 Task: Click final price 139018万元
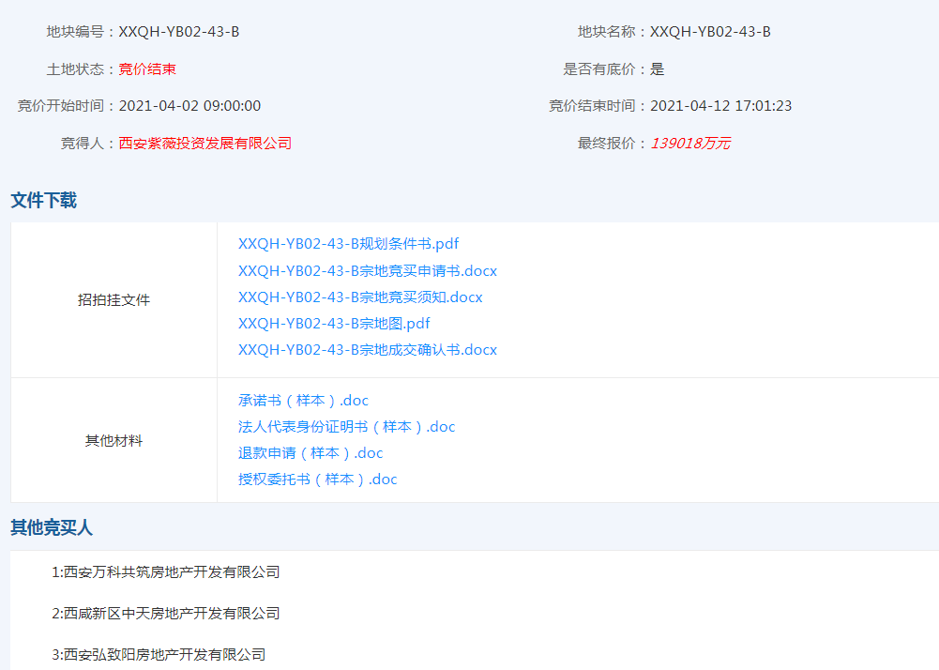point(690,144)
